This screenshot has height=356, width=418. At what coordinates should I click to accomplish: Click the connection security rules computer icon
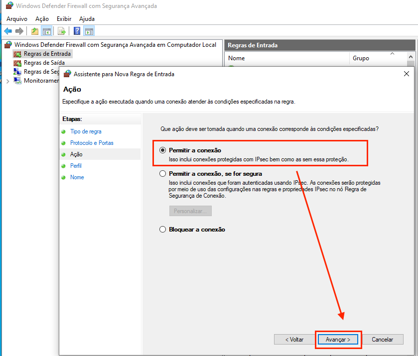coord(17,72)
